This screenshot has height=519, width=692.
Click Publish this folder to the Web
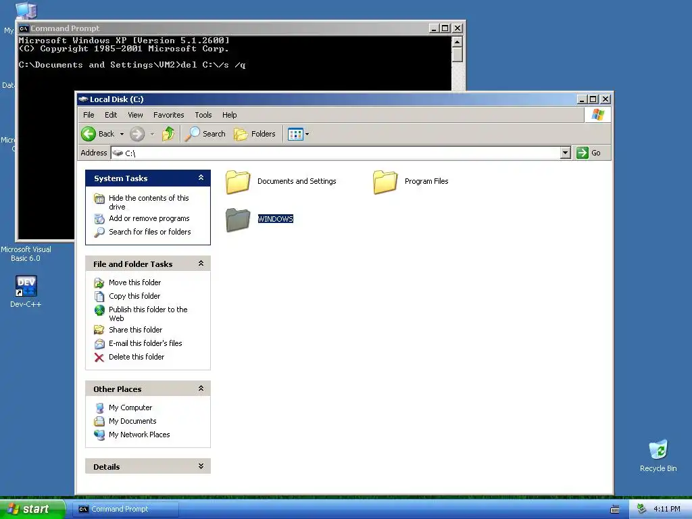[148, 314]
